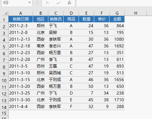
Task: Click the date cell 2011-2-13
Action: pyautogui.click(x=21, y=39)
